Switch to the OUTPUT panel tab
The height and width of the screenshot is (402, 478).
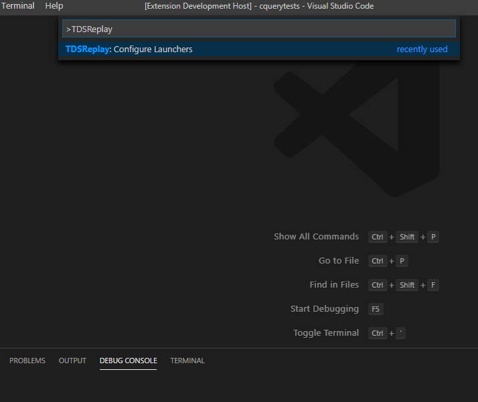(x=72, y=361)
